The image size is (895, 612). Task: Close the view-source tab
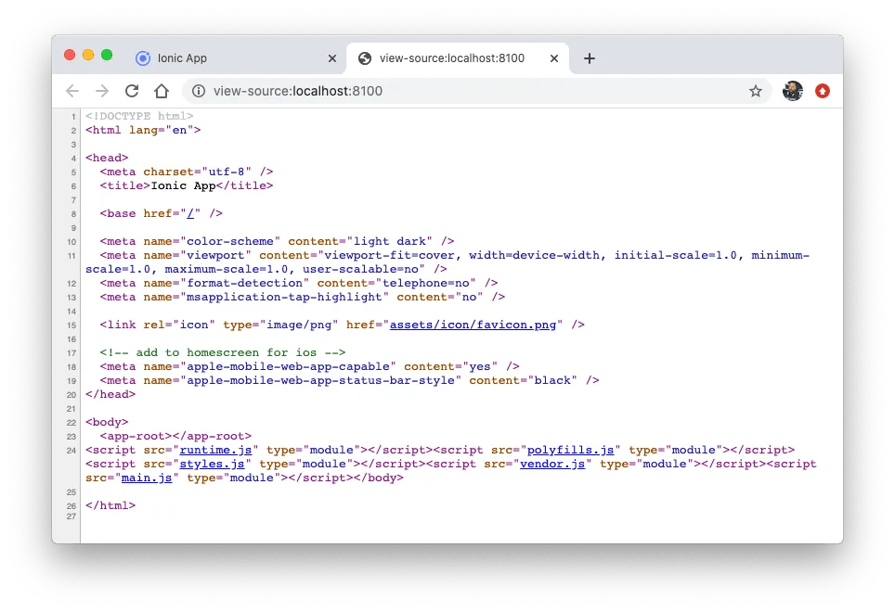tap(554, 57)
